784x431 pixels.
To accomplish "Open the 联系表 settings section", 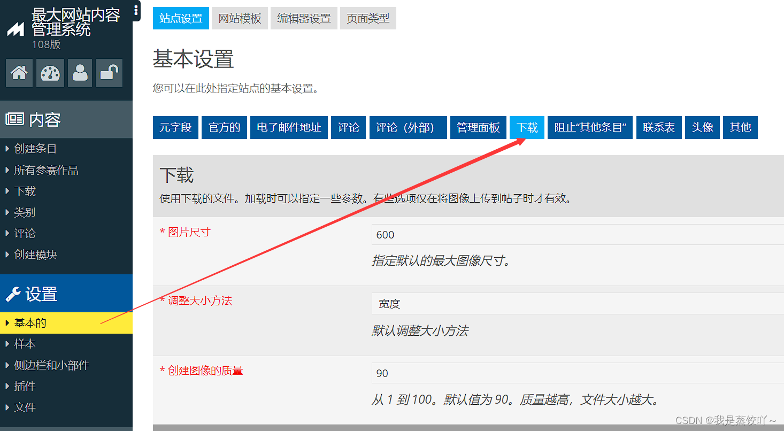I will [659, 127].
